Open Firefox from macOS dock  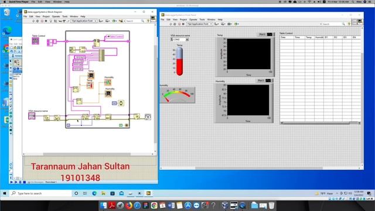pyautogui.click(x=129, y=206)
